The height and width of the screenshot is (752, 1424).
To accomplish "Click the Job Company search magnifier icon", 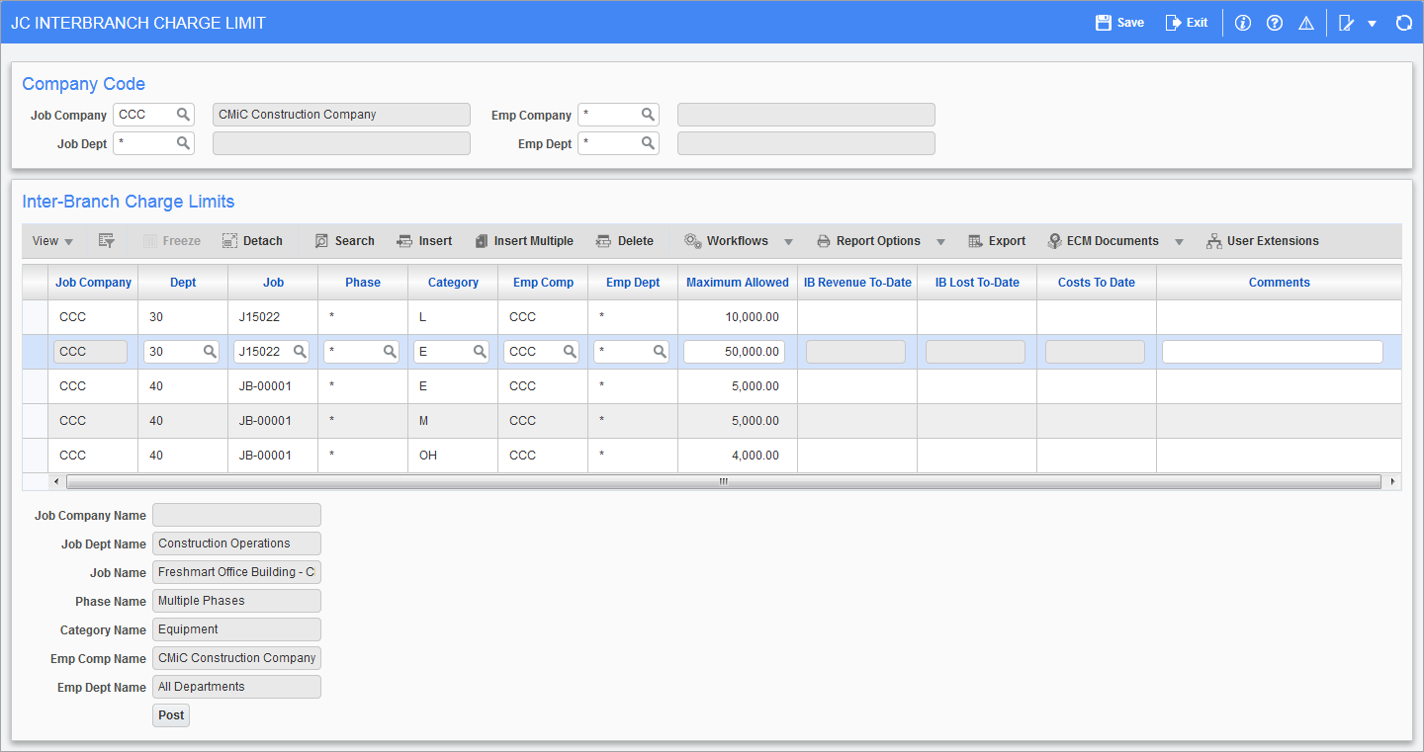I will pyautogui.click(x=183, y=115).
